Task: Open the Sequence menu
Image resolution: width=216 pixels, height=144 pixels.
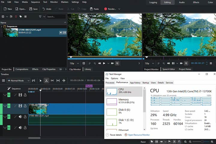Action: (35, 2)
